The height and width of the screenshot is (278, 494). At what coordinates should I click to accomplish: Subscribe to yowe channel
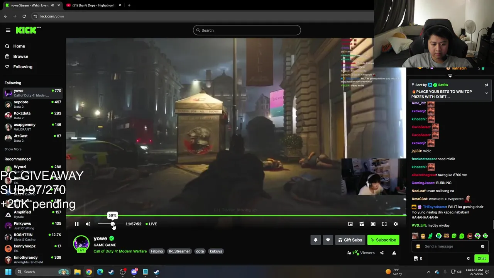pos(383,240)
